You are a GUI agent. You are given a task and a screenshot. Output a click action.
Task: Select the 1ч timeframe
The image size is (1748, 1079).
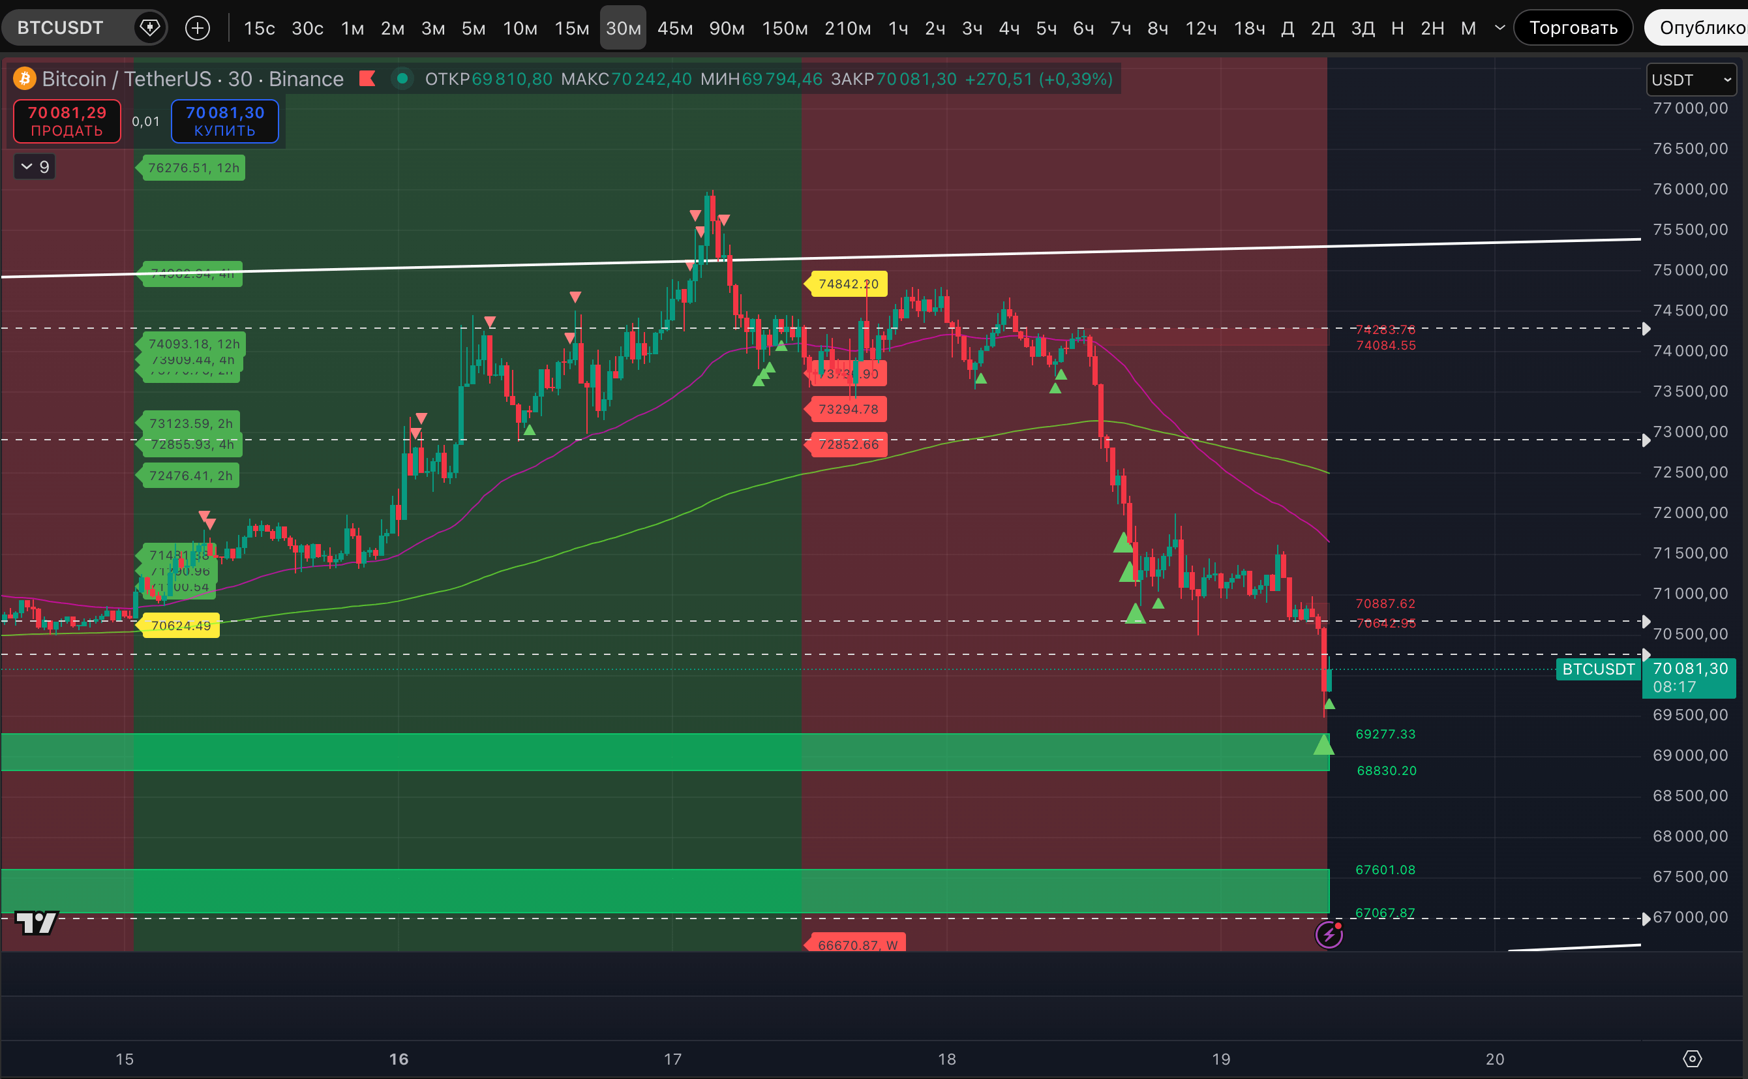click(897, 28)
